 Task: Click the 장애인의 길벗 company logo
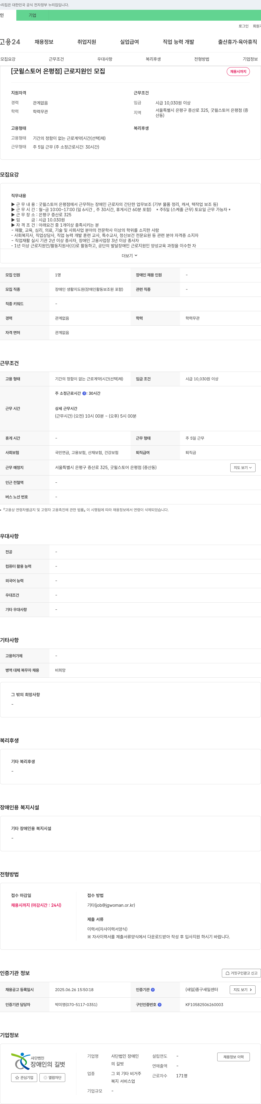38,1062
